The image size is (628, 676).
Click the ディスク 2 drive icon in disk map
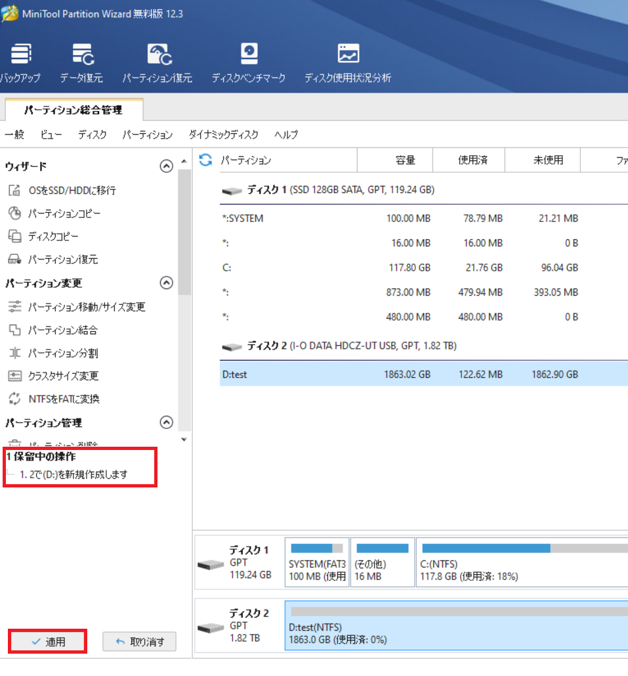click(211, 628)
